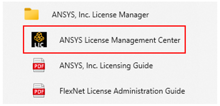220x106 pixels.
Task: Click the red PDF badge beside Licensing Guide
Action: tap(39, 66)
